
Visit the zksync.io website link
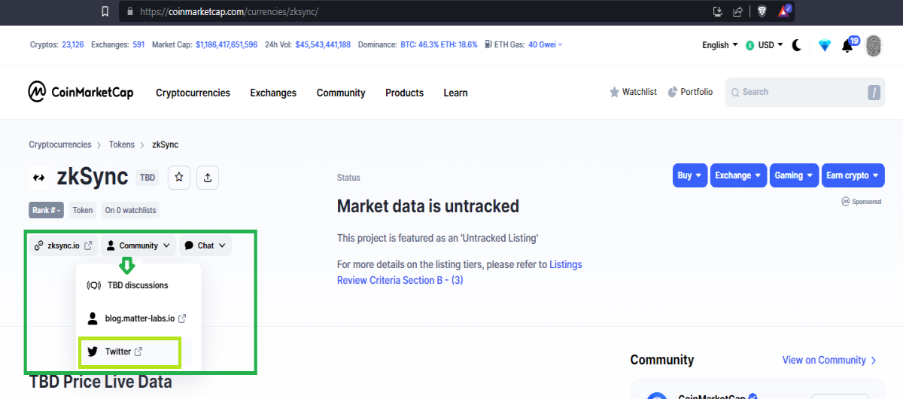[63, 245]
